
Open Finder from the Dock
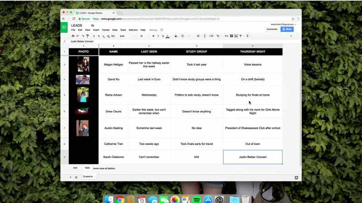click(x=109, y=200)
